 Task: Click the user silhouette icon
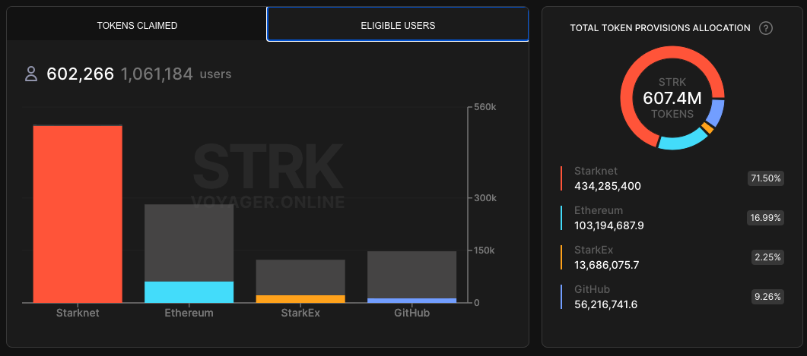31,74
